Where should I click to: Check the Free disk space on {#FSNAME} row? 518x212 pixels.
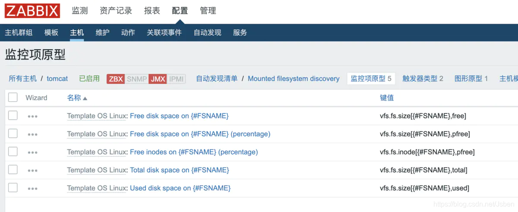click(x=13, y=115)
